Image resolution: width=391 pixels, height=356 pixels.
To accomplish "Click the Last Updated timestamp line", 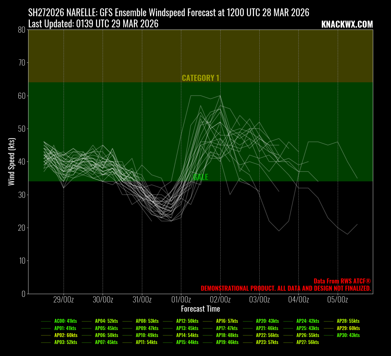I will (x=93, y=24).
